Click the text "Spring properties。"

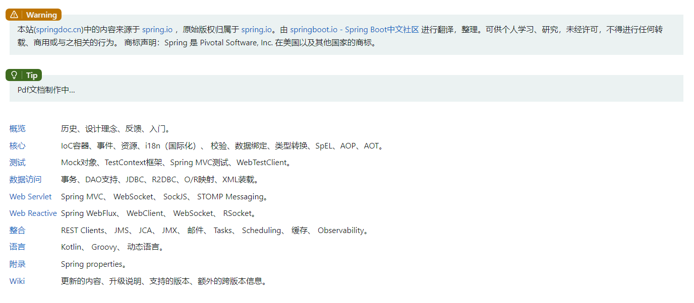pyautogui.click(x=94, y=264)
